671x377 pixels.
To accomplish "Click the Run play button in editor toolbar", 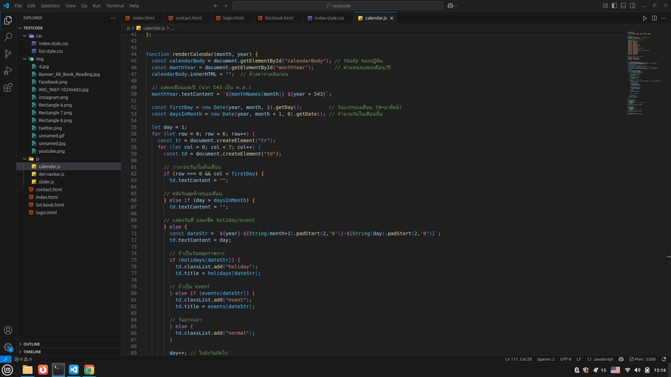I will click(644, 18).
